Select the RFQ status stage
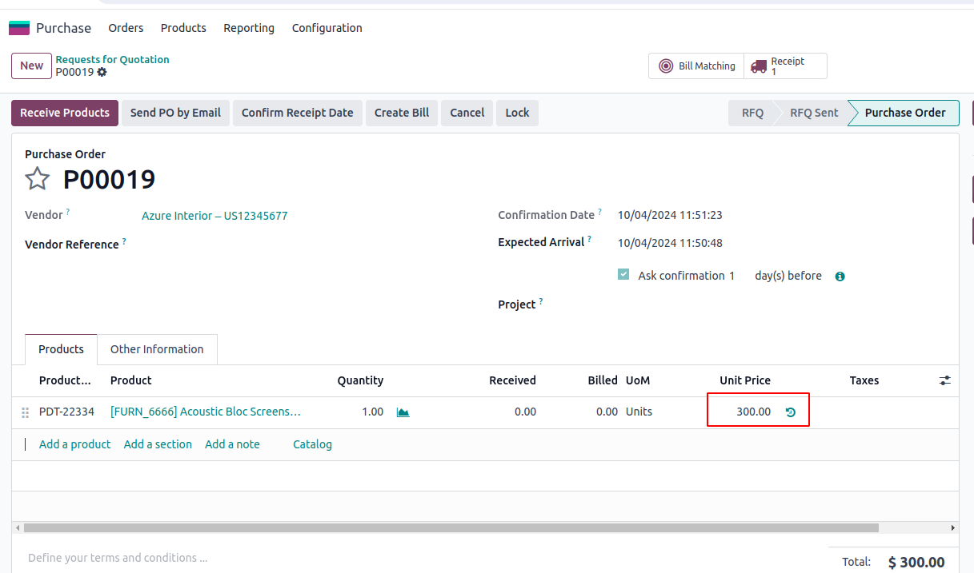This screenshot has height=573, width=974. point(752,113)
